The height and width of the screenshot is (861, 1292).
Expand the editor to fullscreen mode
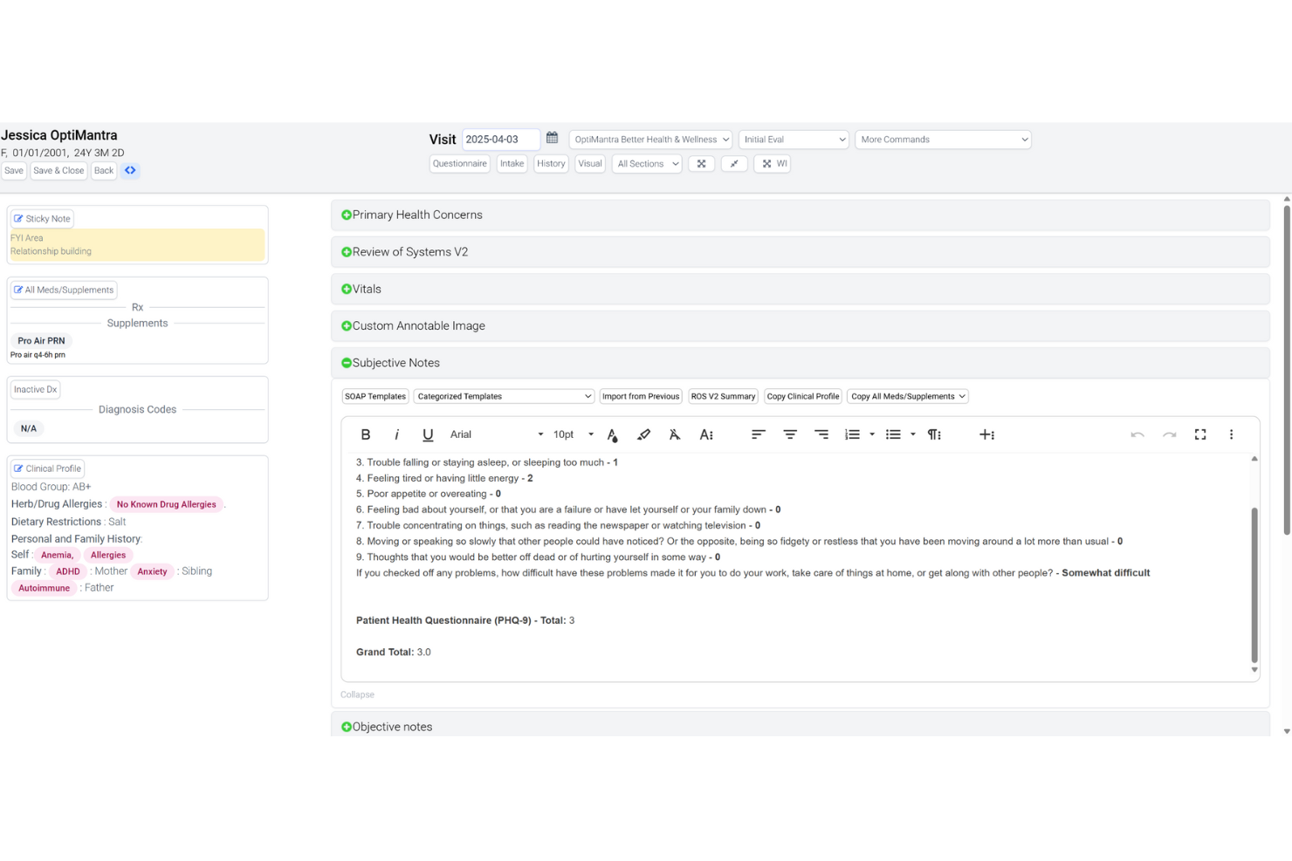(1200, 434)
